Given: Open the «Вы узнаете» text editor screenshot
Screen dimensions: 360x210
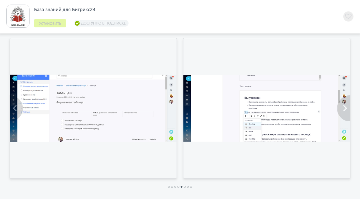Looking at the screenshot, I should 267,108.
